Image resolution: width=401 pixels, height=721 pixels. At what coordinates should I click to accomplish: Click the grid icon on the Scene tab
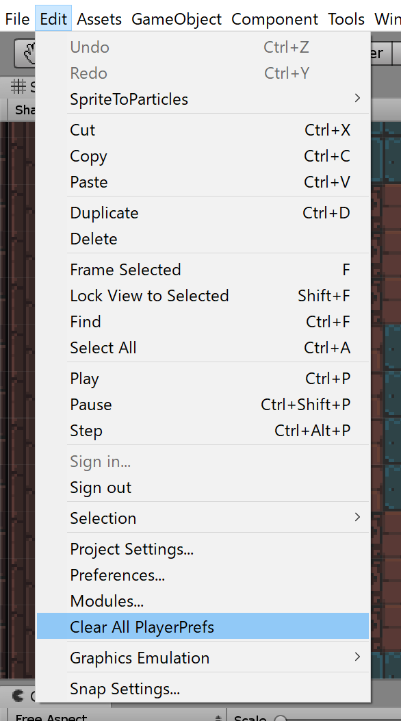coord(19,87)
